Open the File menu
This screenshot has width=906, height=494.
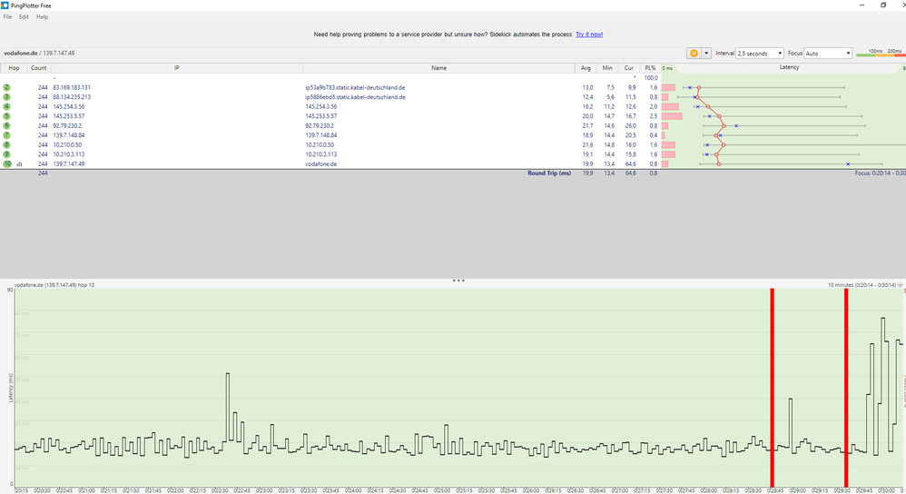point(7,16)
